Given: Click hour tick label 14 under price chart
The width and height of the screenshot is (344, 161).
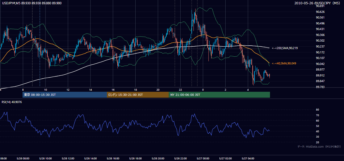Looking at the screenshot, I should coord(90,90).
